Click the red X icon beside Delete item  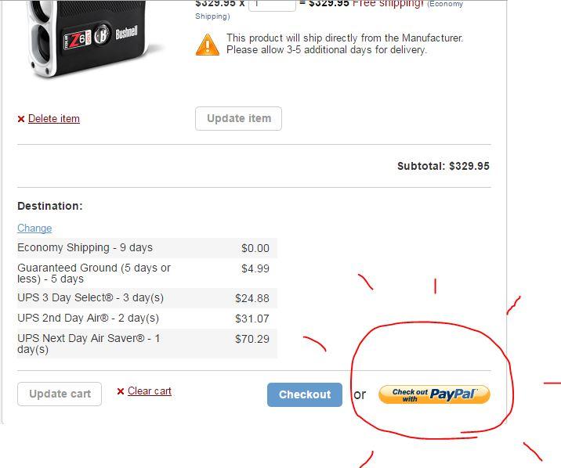[x=21, y=119]
